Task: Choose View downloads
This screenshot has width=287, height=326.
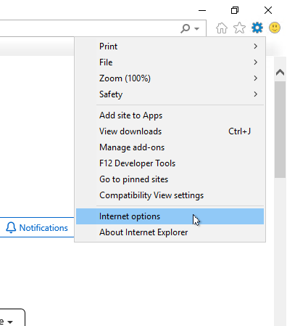Action: coord(170,131)
